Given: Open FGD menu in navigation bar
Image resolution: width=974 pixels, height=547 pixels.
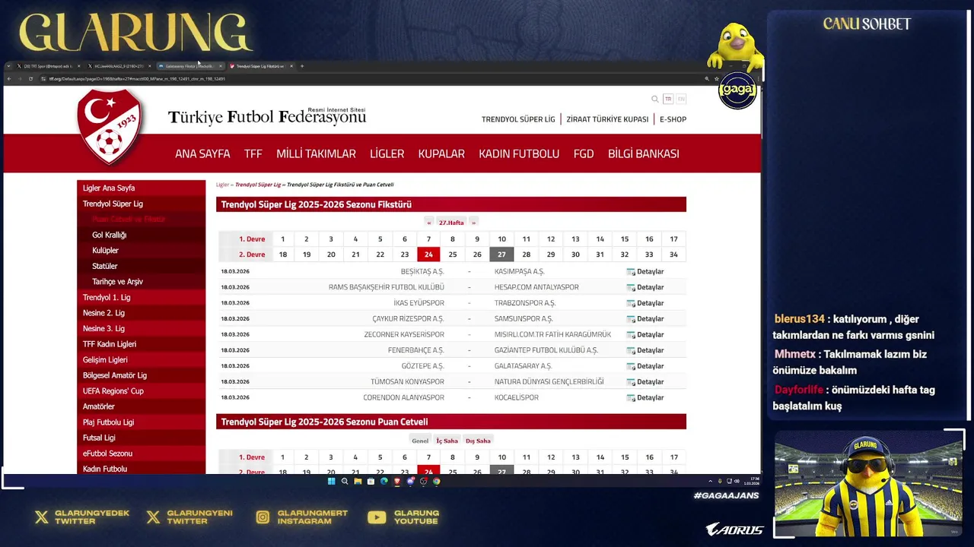Looking at the screenshot, I should tap(584, 153).
